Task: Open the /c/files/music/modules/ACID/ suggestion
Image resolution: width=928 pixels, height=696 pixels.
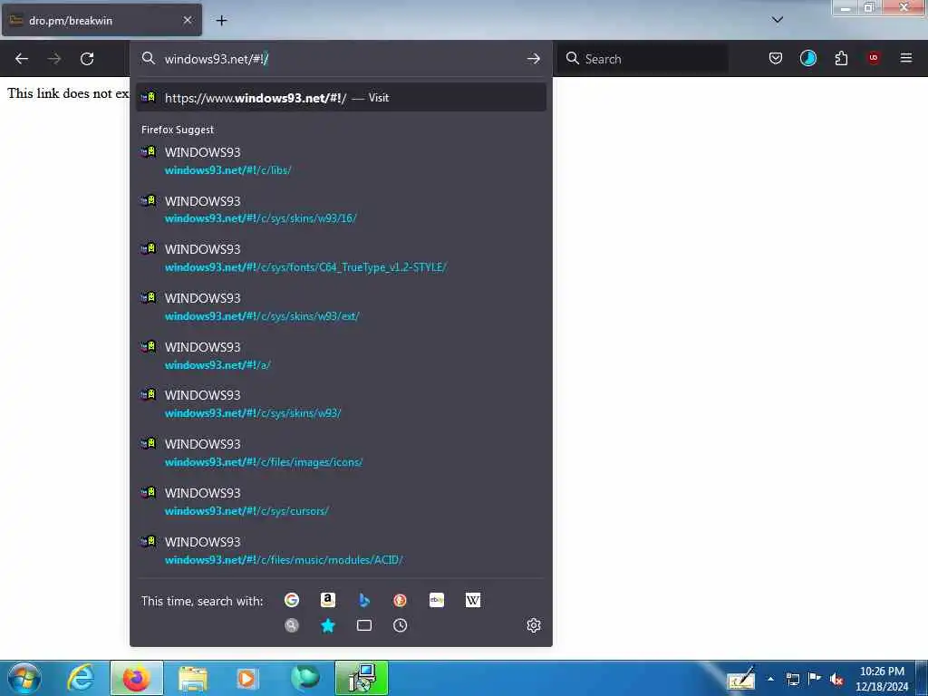Action: tap(341, 551)
